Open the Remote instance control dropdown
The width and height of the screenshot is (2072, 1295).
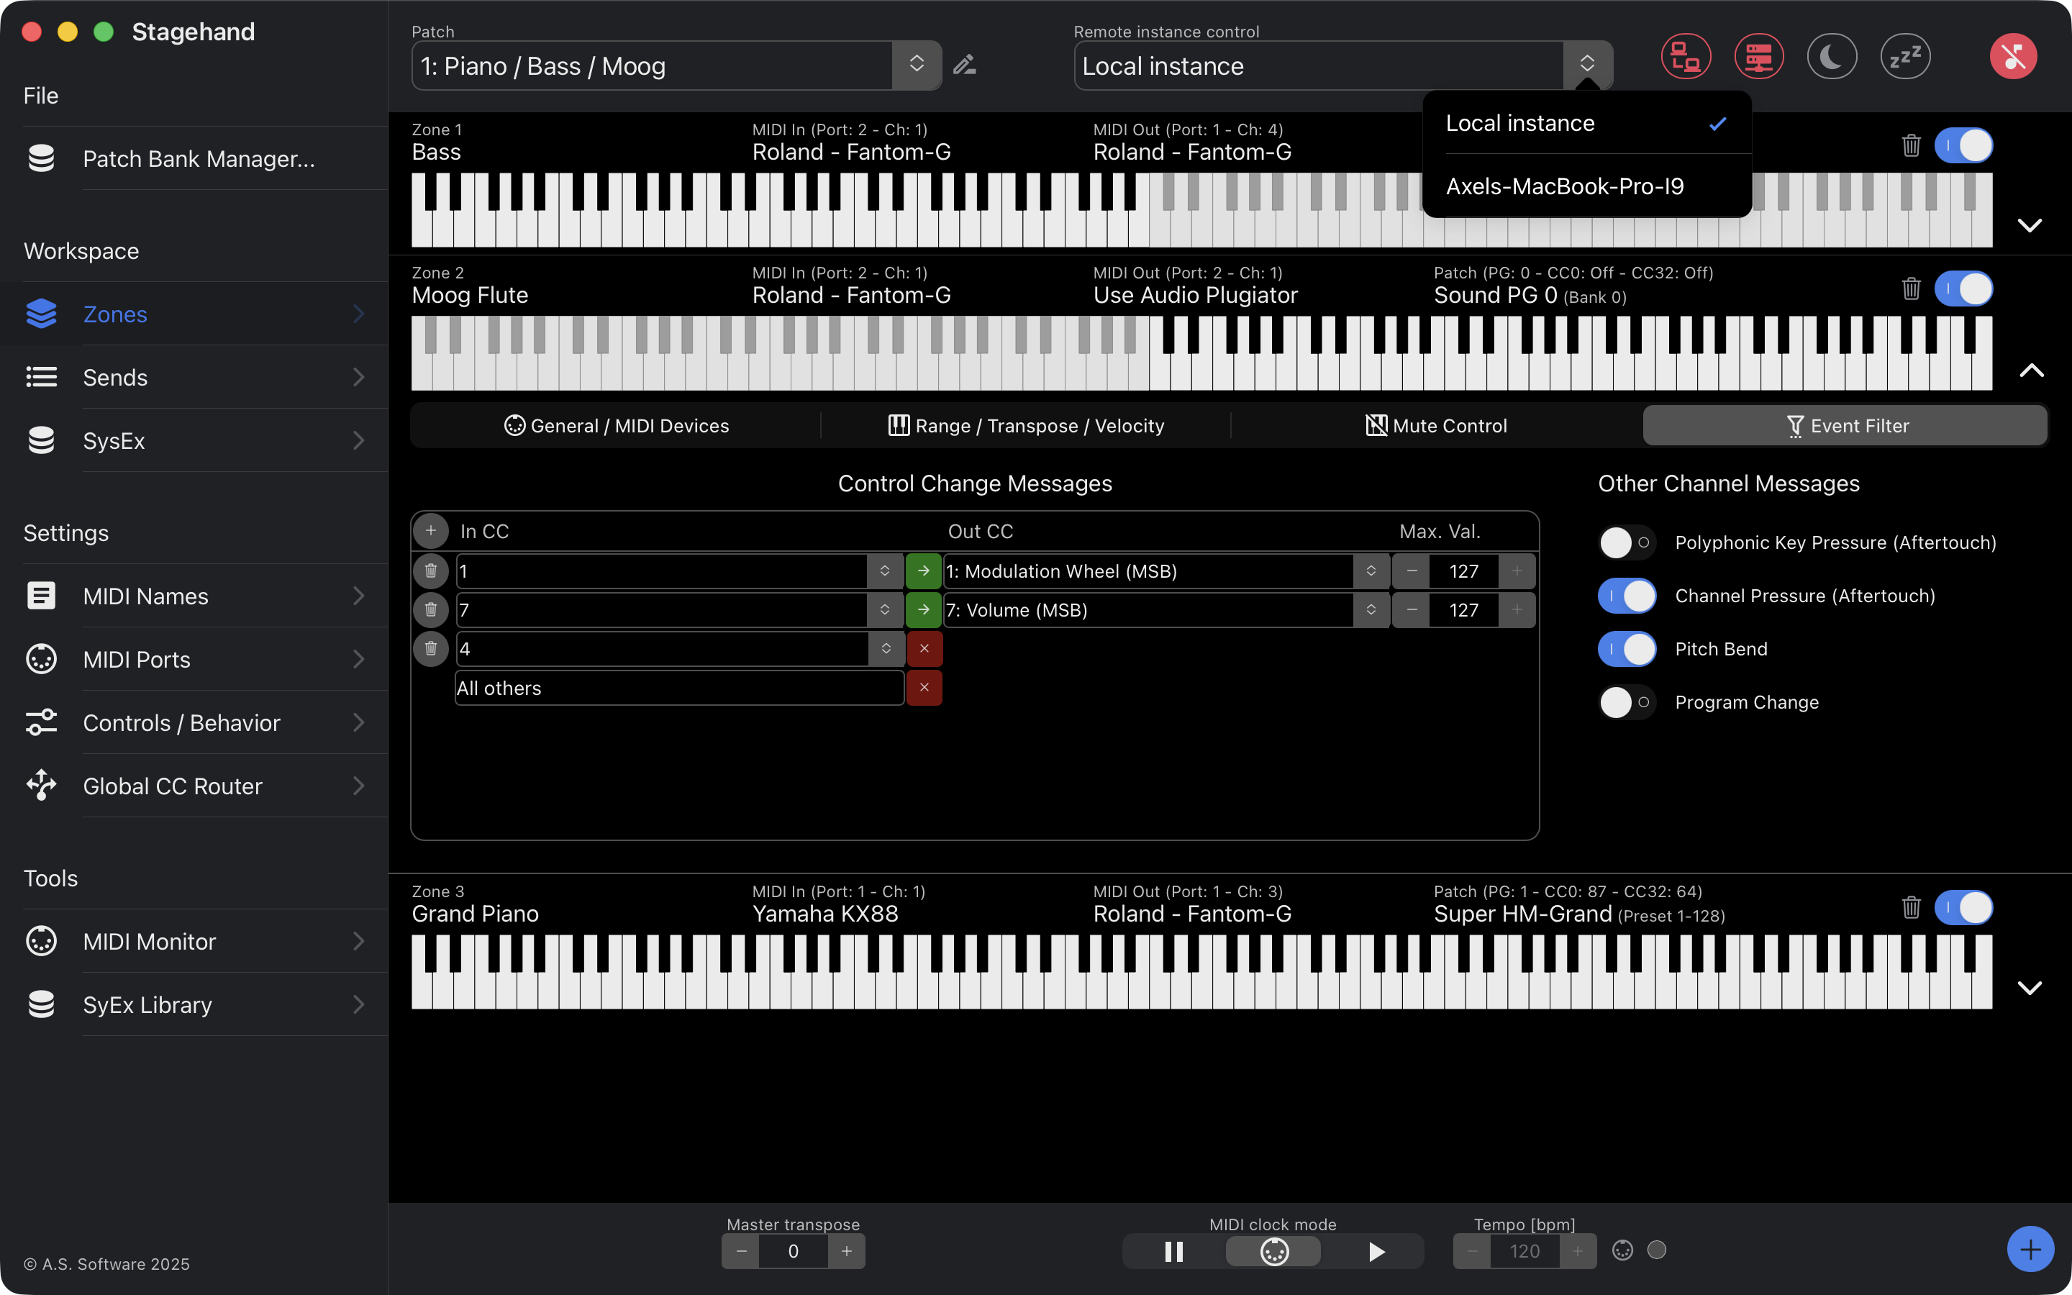(1586, 65)
